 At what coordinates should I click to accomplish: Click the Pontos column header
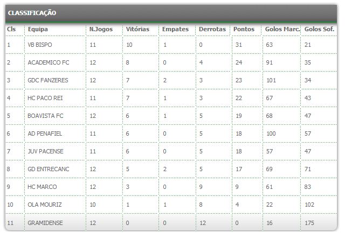(244, 29)
